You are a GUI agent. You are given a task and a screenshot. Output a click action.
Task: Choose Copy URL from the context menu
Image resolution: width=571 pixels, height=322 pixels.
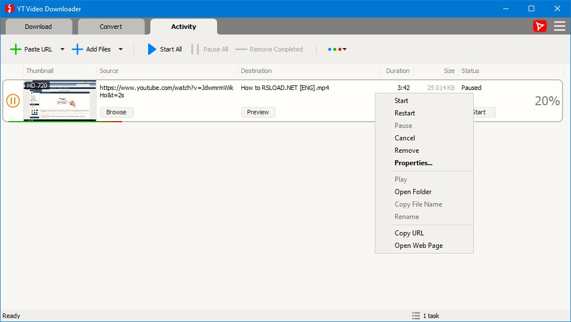coord(409,233)
